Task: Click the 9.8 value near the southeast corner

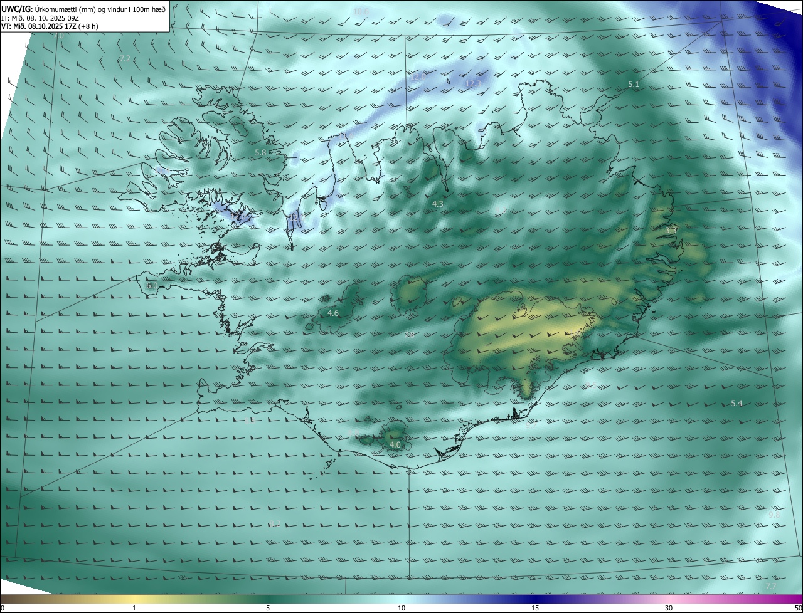Action: click(774, 515)
